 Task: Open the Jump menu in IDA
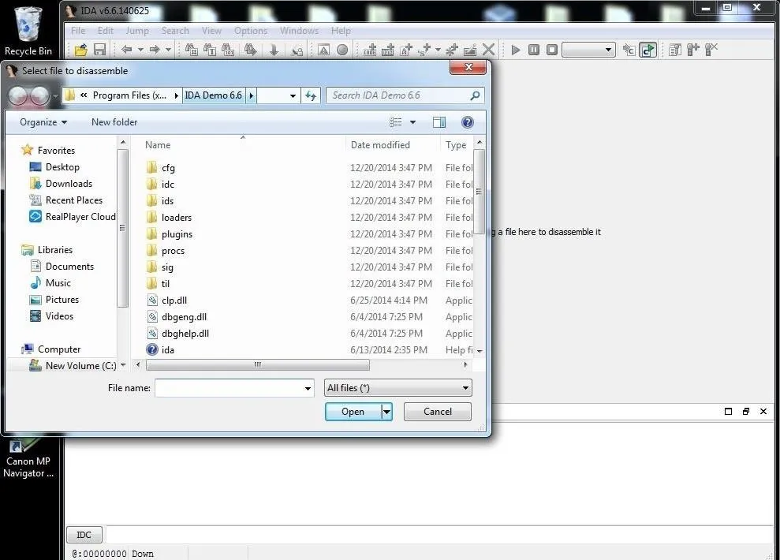click(x=137, y=31)
